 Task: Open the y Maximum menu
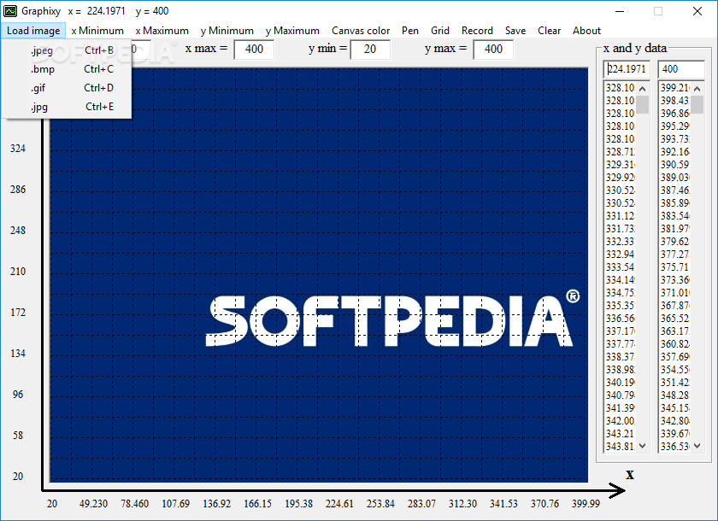[x=292, y=31]
